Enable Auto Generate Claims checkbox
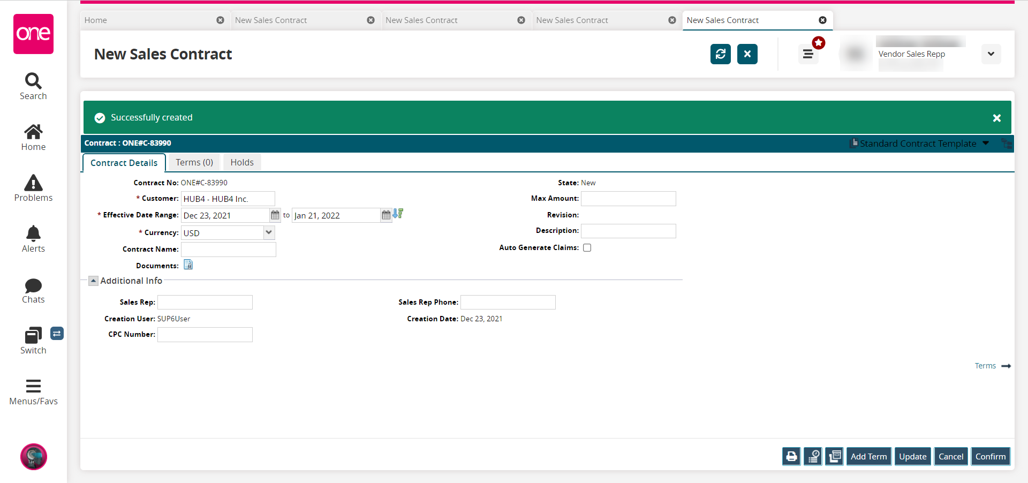The height and width of the screenshot is (483, 1028). pos(587,247)
